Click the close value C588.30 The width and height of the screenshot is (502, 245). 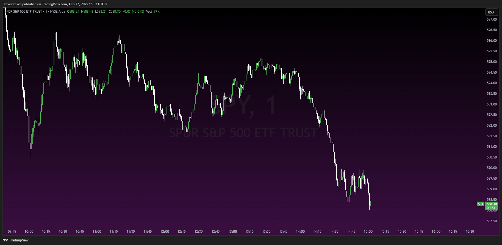tap(115, 12)
